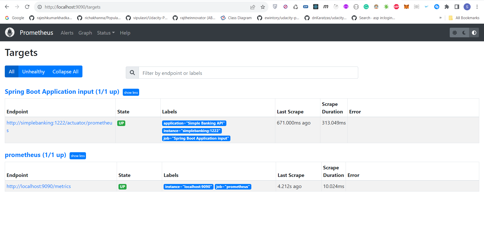Open the Grammarly extension icon

coord(366,7)
